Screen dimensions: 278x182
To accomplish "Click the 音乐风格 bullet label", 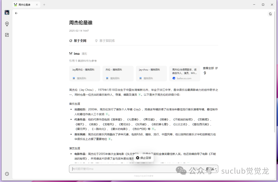I will 80,134.
